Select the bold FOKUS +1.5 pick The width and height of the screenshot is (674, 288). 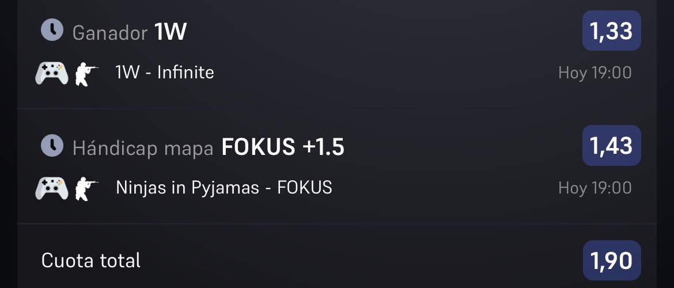click(283, 146)
